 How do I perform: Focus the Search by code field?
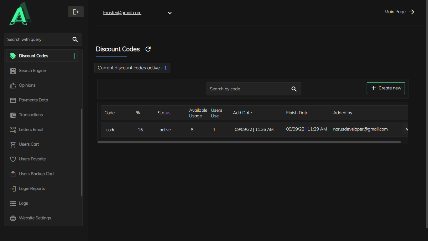point(248,89)
